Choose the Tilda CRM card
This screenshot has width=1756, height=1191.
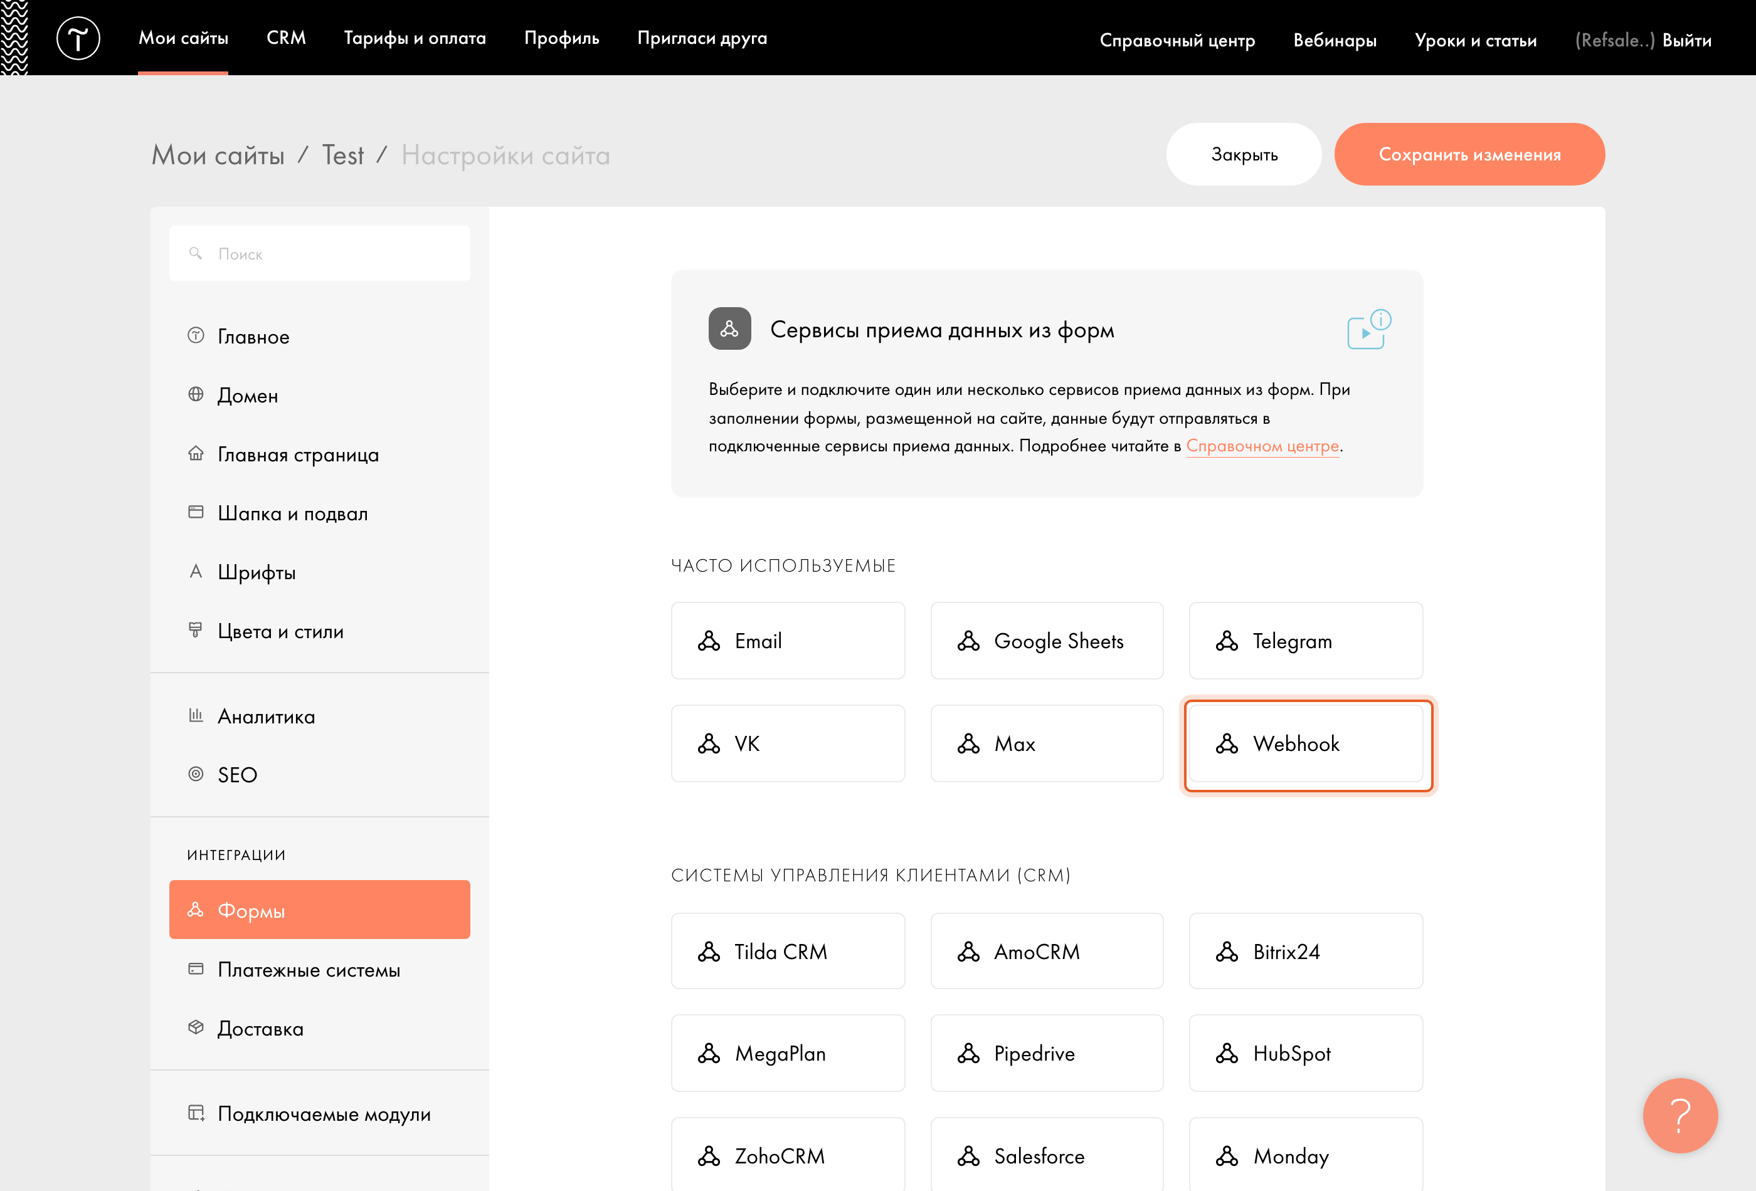pyautogui.click(x=787, y=952)
